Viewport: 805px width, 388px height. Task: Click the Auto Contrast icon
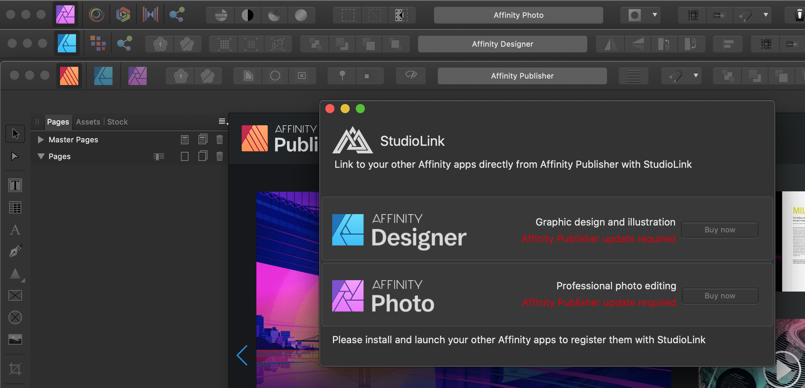coord(248,15)
